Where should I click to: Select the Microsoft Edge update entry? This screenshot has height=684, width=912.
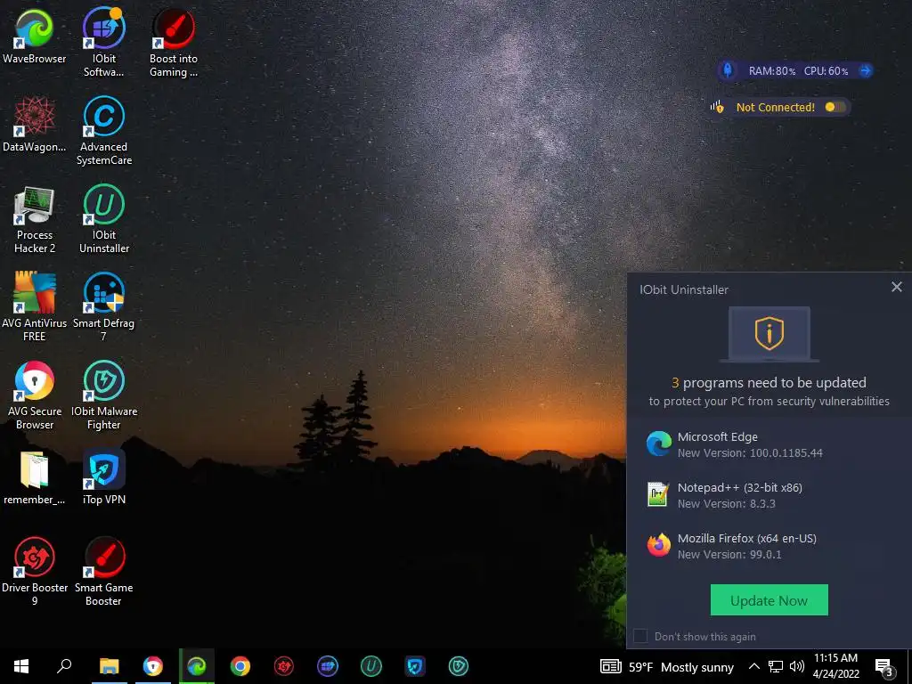click(769, 444)
